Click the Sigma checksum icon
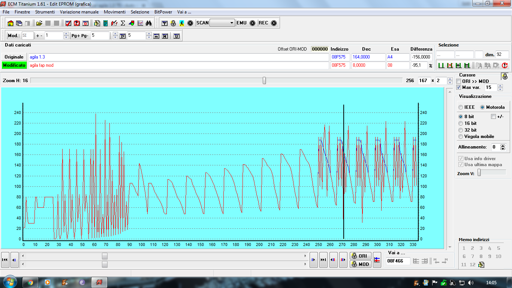The image size is (512, 288). 123,23
